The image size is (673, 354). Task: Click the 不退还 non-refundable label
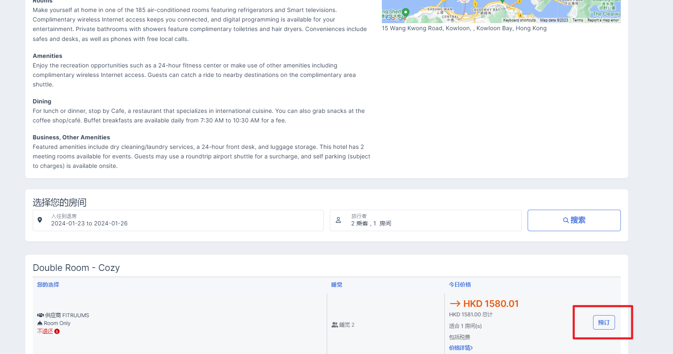(x=45, y=331)
